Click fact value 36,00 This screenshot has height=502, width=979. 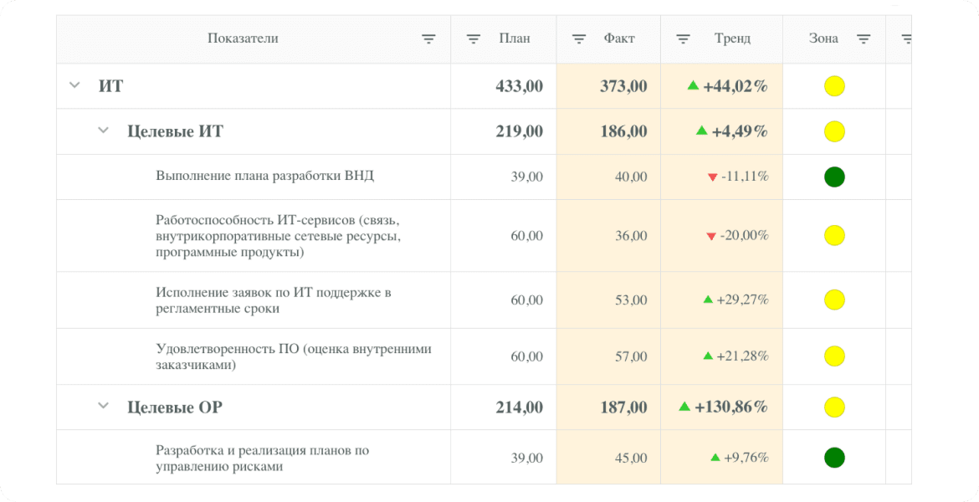click(631, 235)
